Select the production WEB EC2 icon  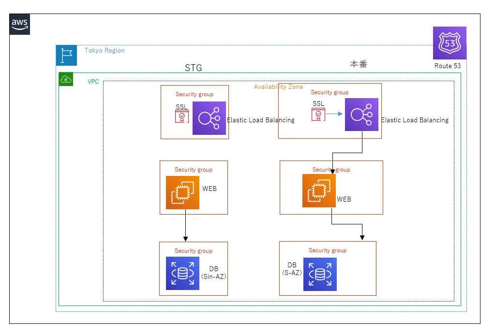coord(319,190)
